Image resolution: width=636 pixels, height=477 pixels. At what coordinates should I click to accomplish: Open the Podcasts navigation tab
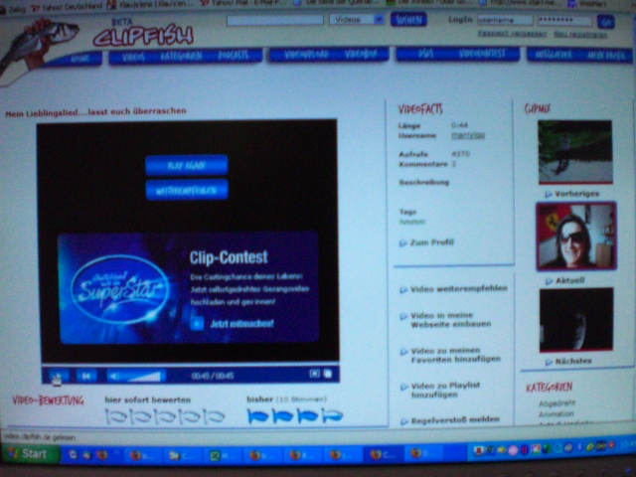click(234, 56)
